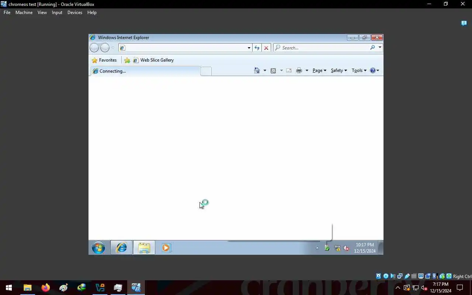Open the VirtualBox Devices menu
Screen dimensions: 472x295
coord(75,12)
